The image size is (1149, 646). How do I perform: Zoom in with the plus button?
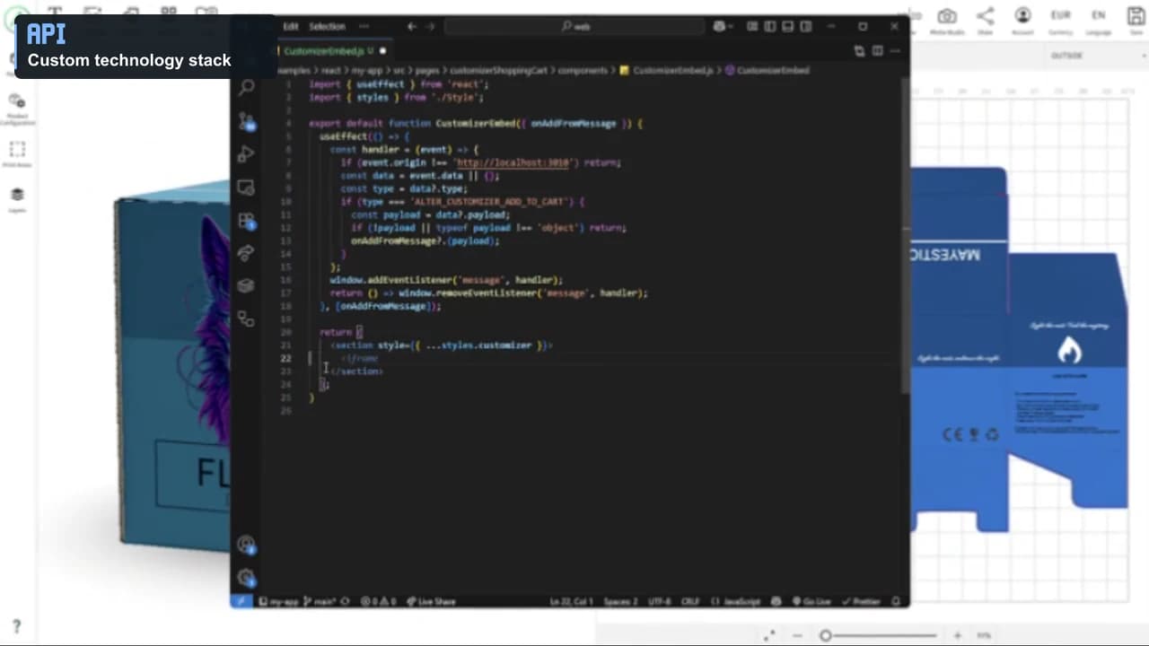click(x=958, y=635)
